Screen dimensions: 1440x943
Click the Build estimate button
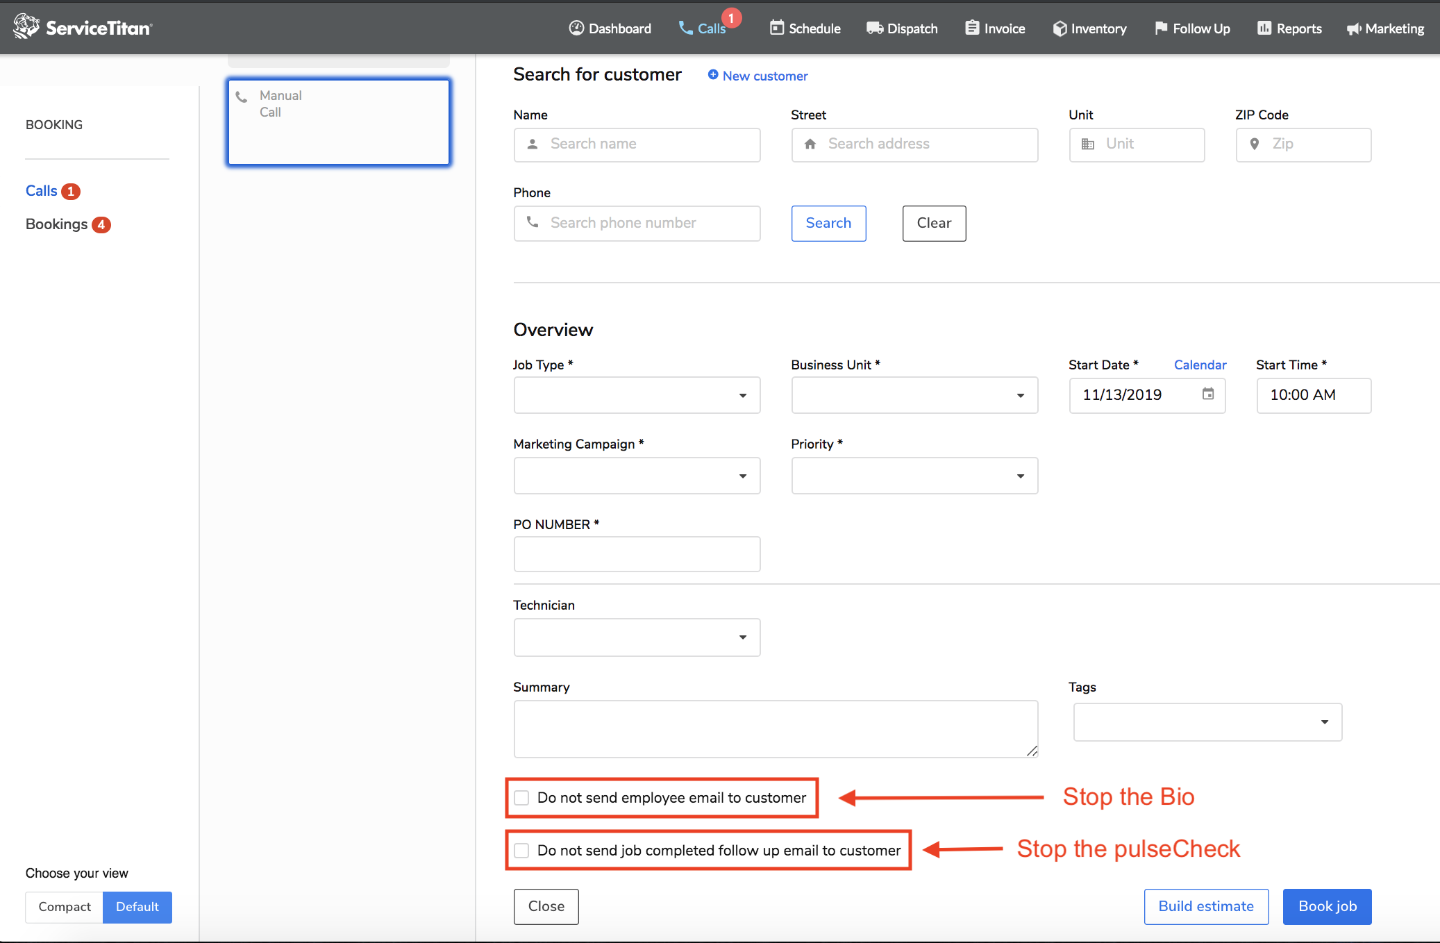click(1205, 906)
